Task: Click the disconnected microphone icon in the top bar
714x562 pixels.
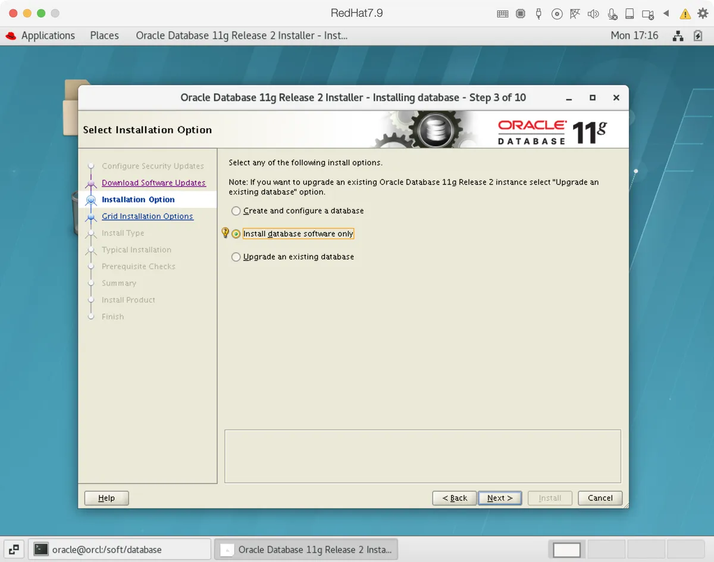Action: tap(612, 13)
